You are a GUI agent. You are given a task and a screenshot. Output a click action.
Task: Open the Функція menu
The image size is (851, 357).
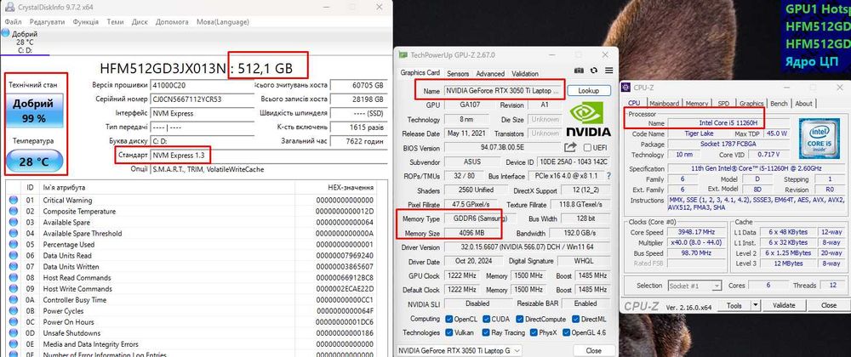(x=86, y=21)
